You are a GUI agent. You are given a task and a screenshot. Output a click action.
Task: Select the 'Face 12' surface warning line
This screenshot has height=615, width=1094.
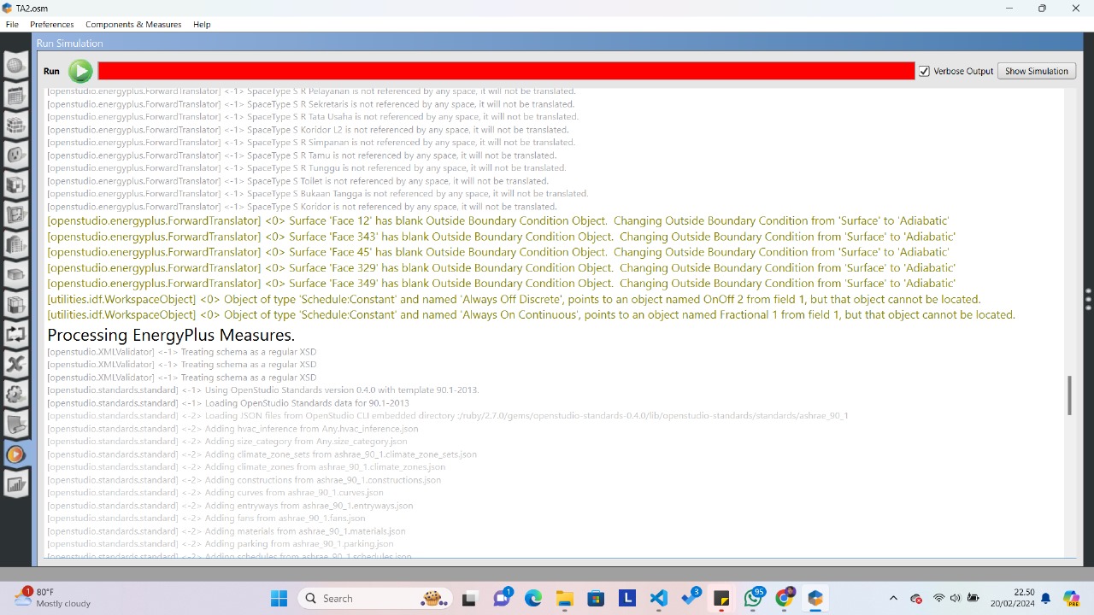[x=498, y=221]
